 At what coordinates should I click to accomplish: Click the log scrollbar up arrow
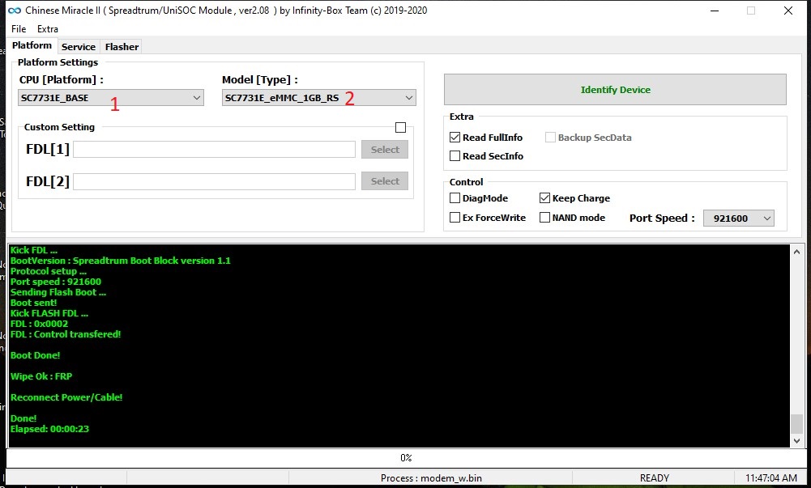click(x=796, y=252)
